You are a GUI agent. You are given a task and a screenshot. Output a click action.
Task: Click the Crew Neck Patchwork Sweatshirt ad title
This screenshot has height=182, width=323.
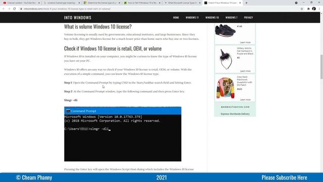pyautogui.click(x=244, y=81)
